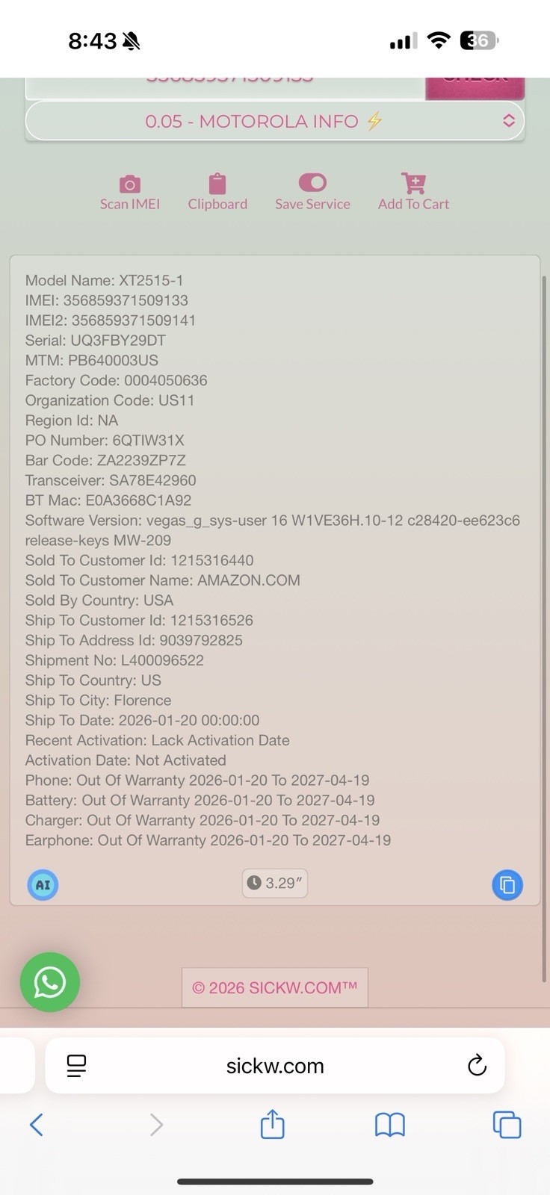This screenshot has height=1195, width=550.
Task: Tap the Scan IMEI camera icon
Action: tap(130, 184)
